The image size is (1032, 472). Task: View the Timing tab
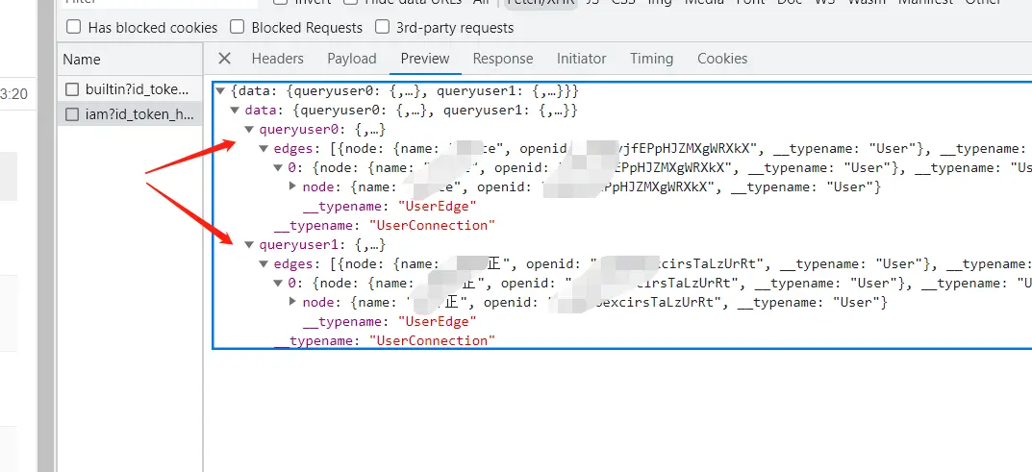coord(651,59)
